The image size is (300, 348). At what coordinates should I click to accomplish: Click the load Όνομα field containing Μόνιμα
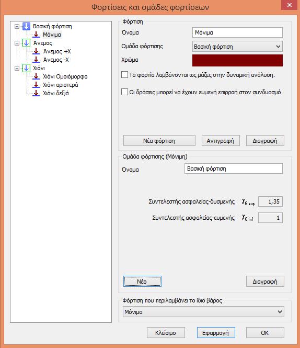pyautogui.click(x=237, y=32)
